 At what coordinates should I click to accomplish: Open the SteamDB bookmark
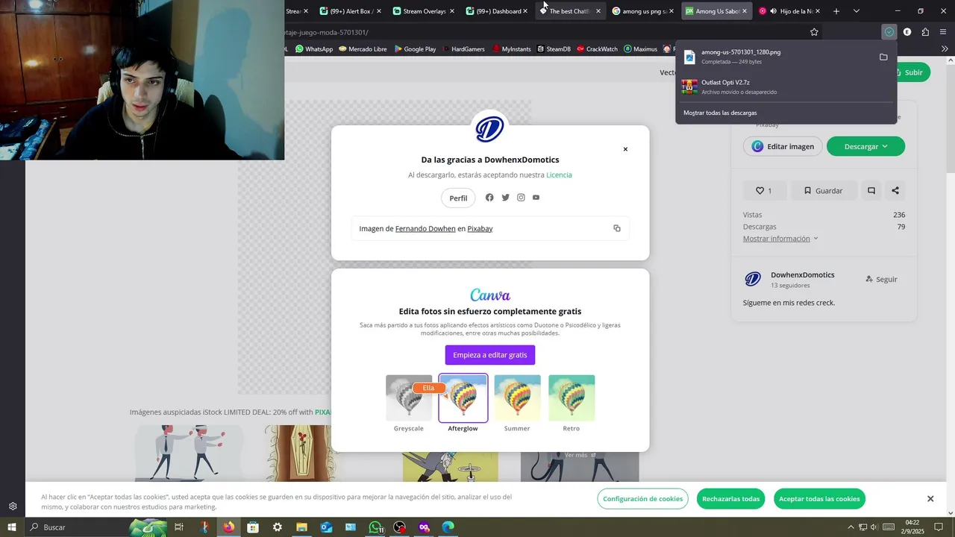pos(554,48)
